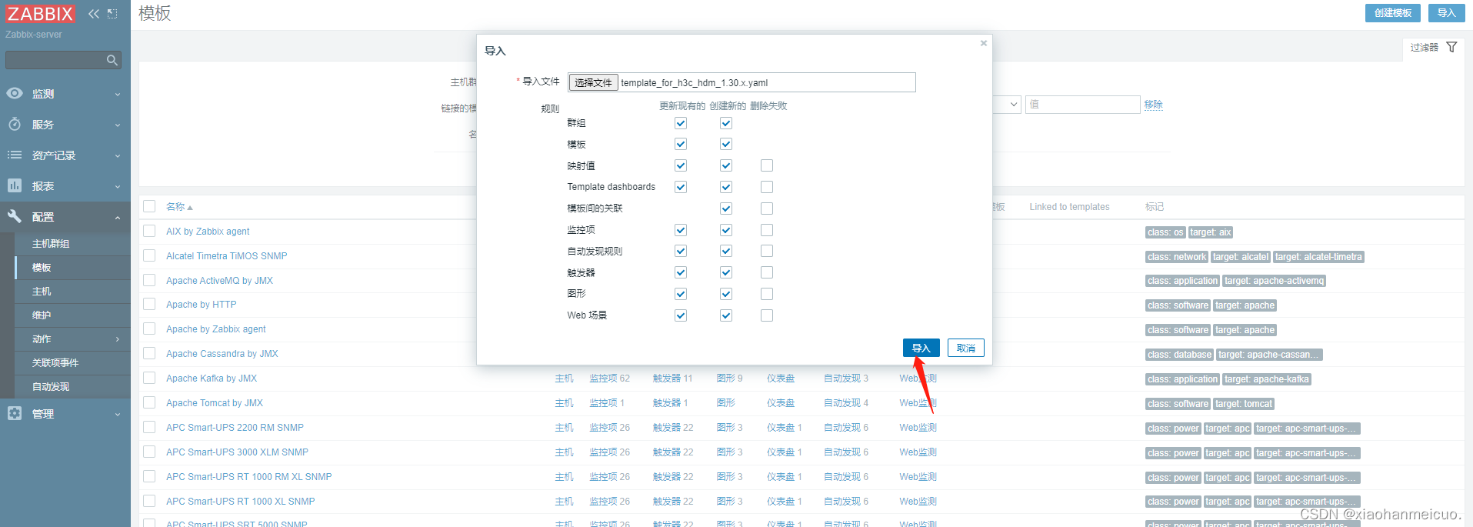This screenshot has height=527, width=1473.
Task: Open 维护 in sidebar
Action: pos(42,315)
